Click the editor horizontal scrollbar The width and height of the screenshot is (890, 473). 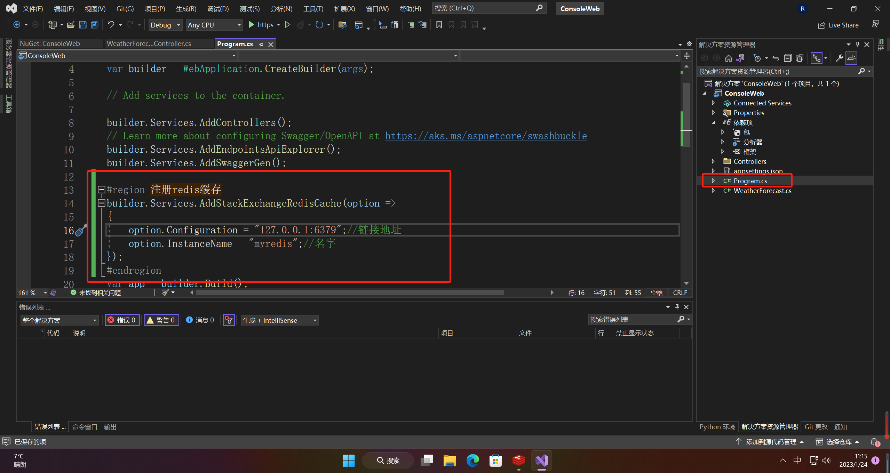[350, 293]
